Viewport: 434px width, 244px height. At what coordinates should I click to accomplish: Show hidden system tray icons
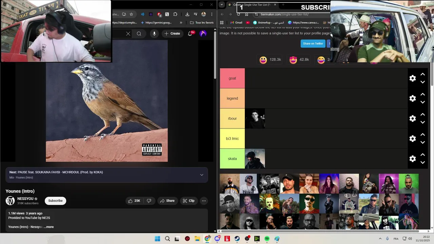tap(380, 239)
